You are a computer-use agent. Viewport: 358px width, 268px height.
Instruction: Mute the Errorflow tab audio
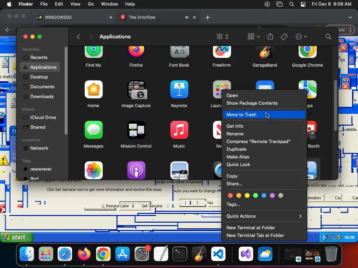187,17
